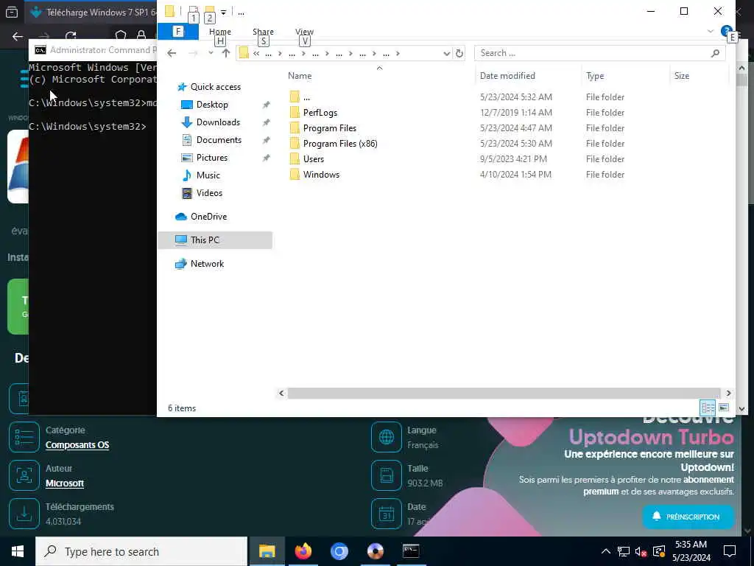The width and height of the screenshot is (754, 566).
Task: Focus the Administrator Command Prompt window title
Action: [x=103, y=50]
